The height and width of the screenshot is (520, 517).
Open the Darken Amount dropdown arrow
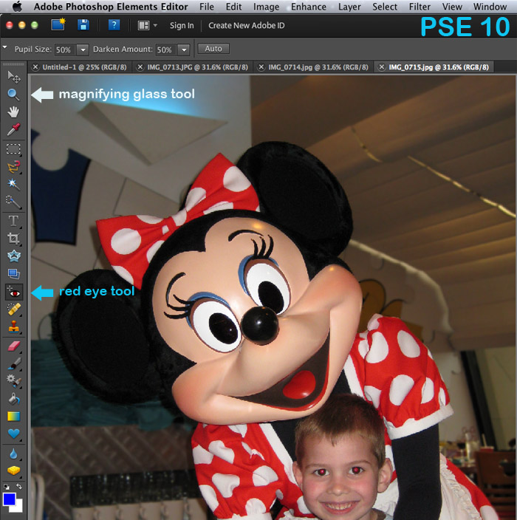click(x=184, y=49)
